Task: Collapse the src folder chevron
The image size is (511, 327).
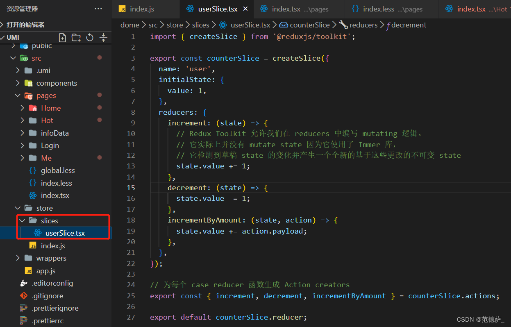Action: coord(13,58)
